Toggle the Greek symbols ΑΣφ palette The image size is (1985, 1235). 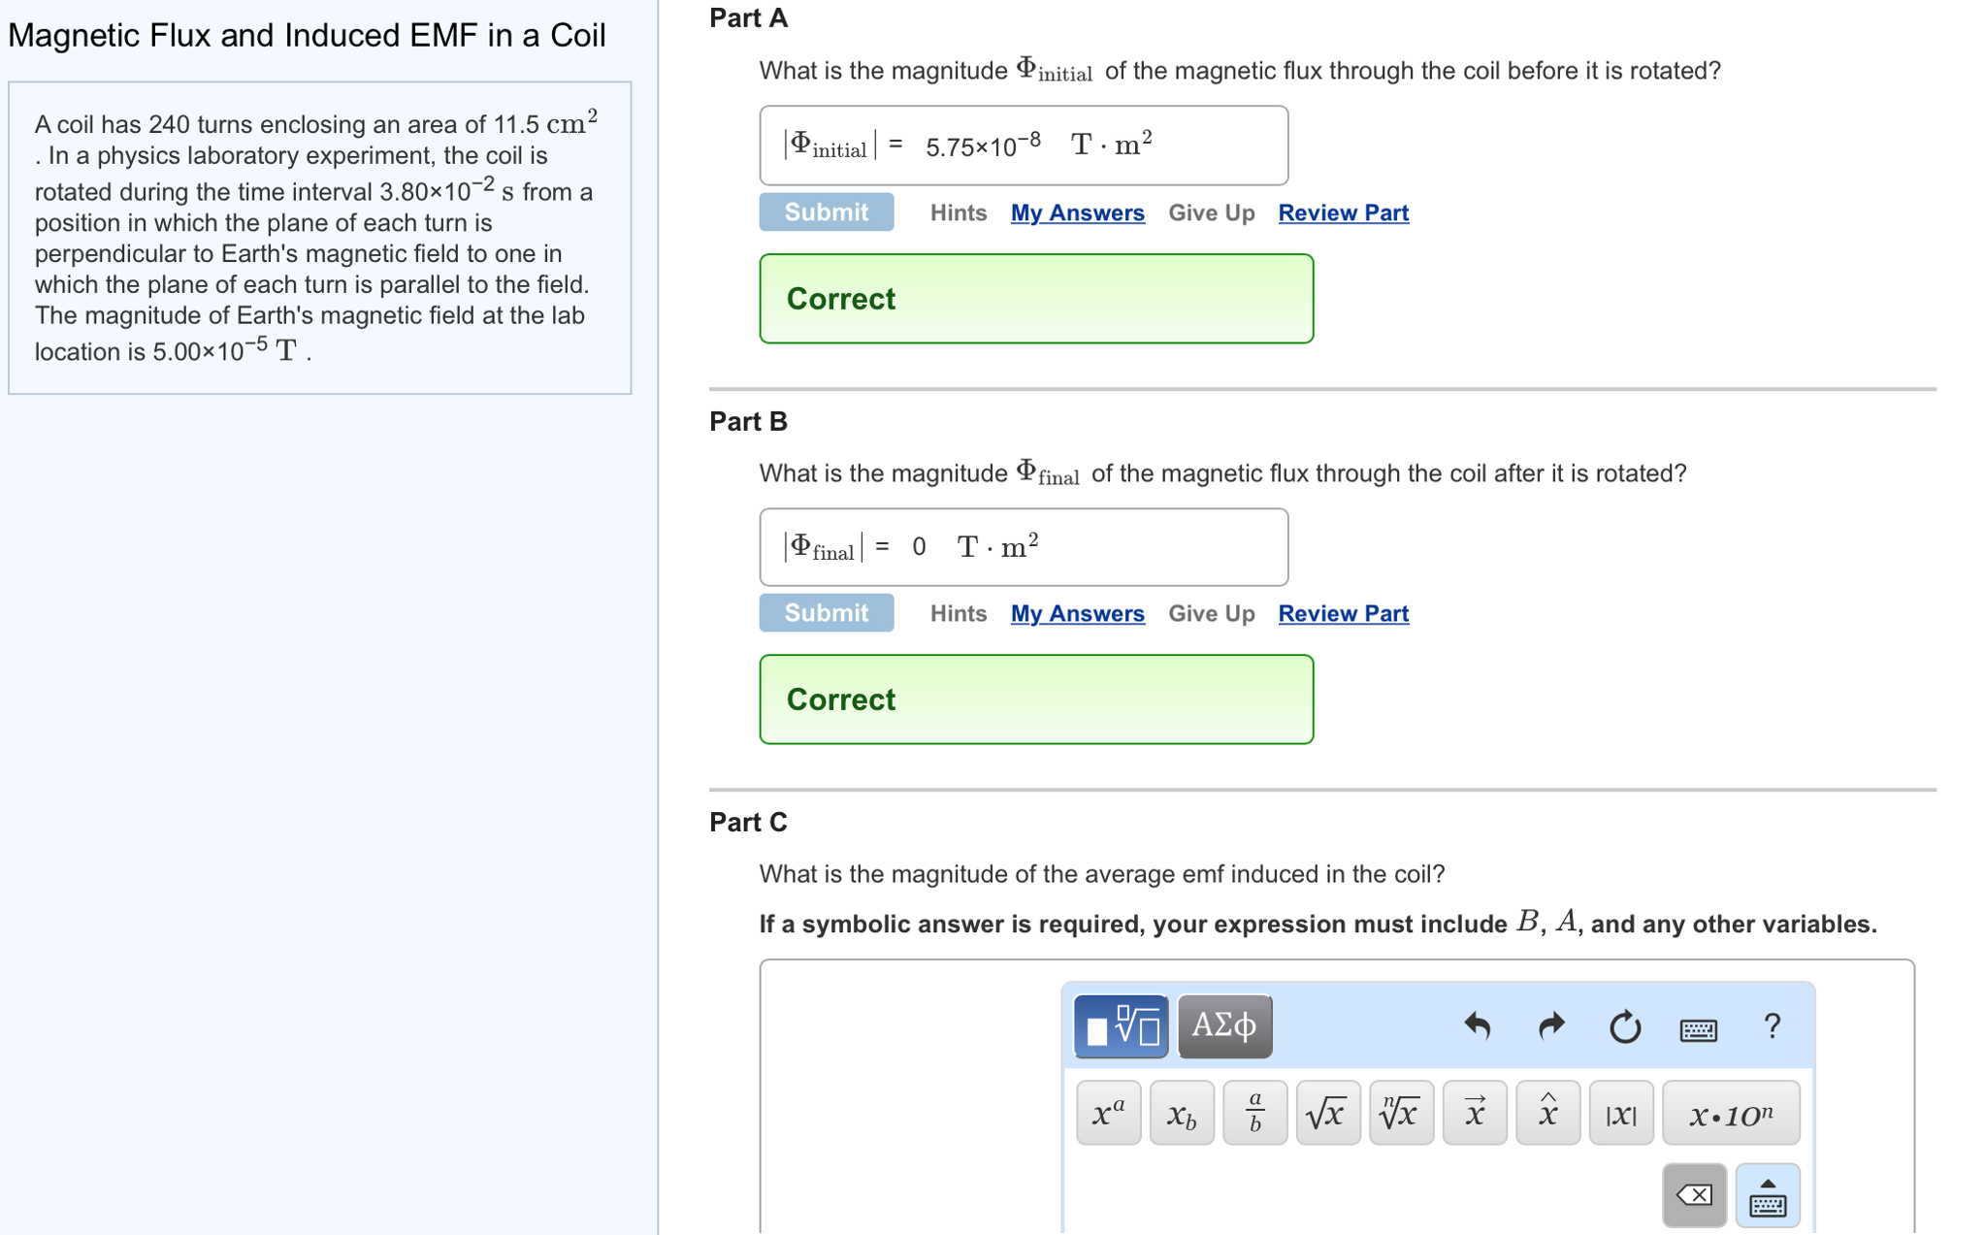[1224, 1025]
